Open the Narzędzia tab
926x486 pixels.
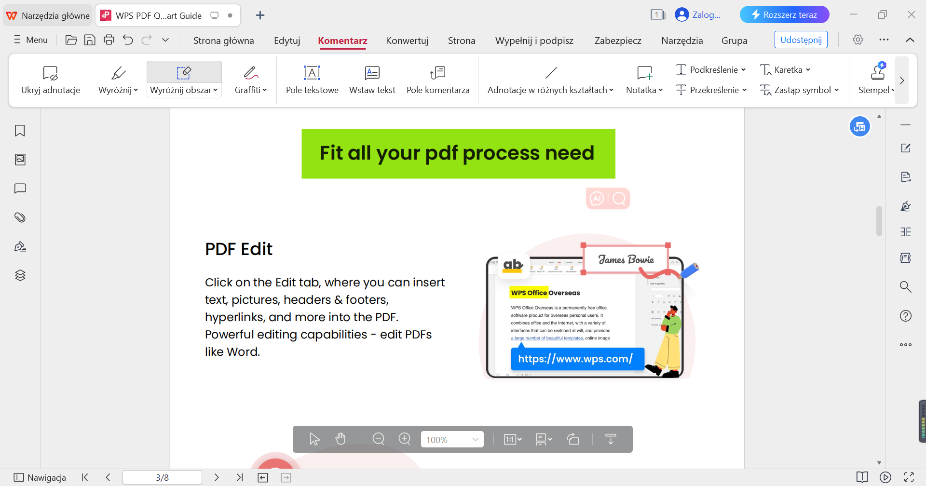(682, 40)
